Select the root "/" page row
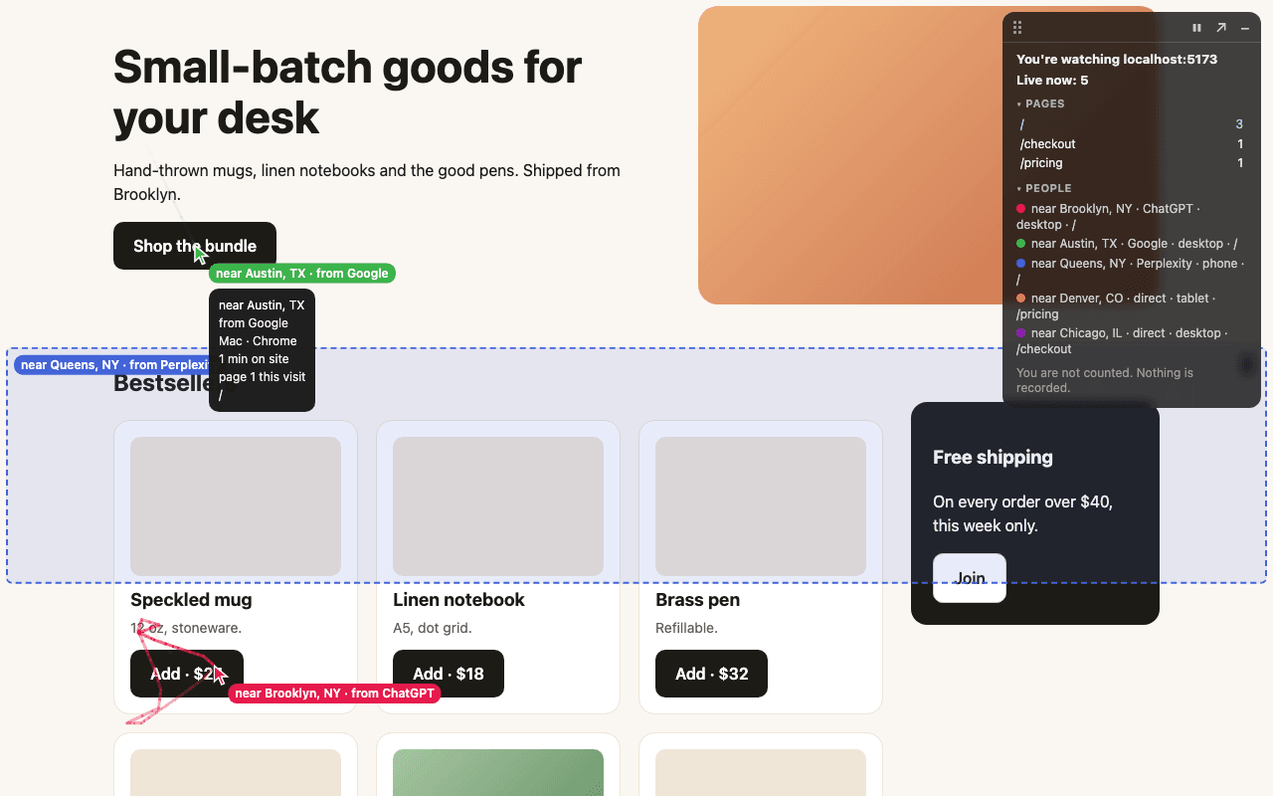Viewport: 1273px width, 796px height. 1132,124
